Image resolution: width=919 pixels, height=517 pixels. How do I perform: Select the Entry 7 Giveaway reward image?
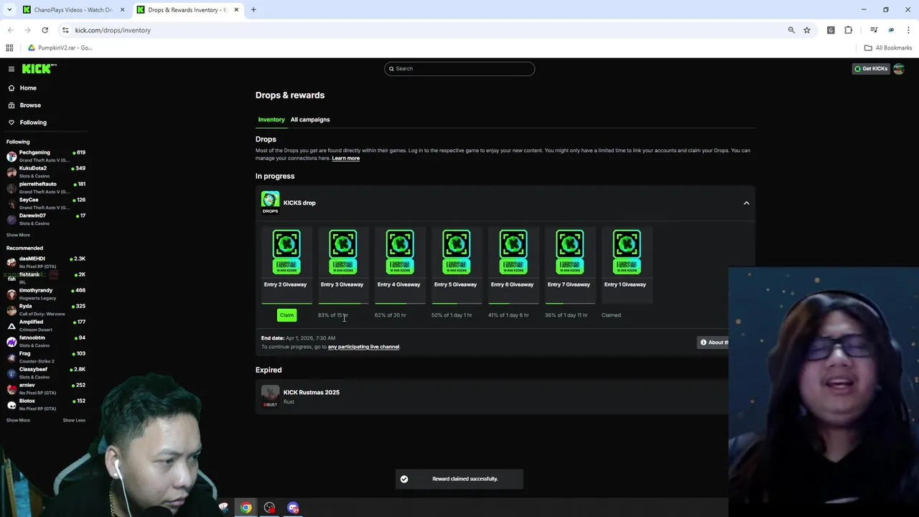pos(569,252)
